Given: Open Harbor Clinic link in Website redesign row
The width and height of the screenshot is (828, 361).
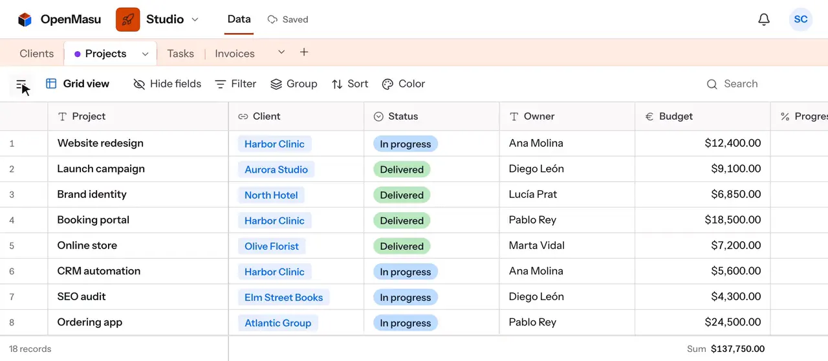Looking at the screenshot, I should 274,144.
